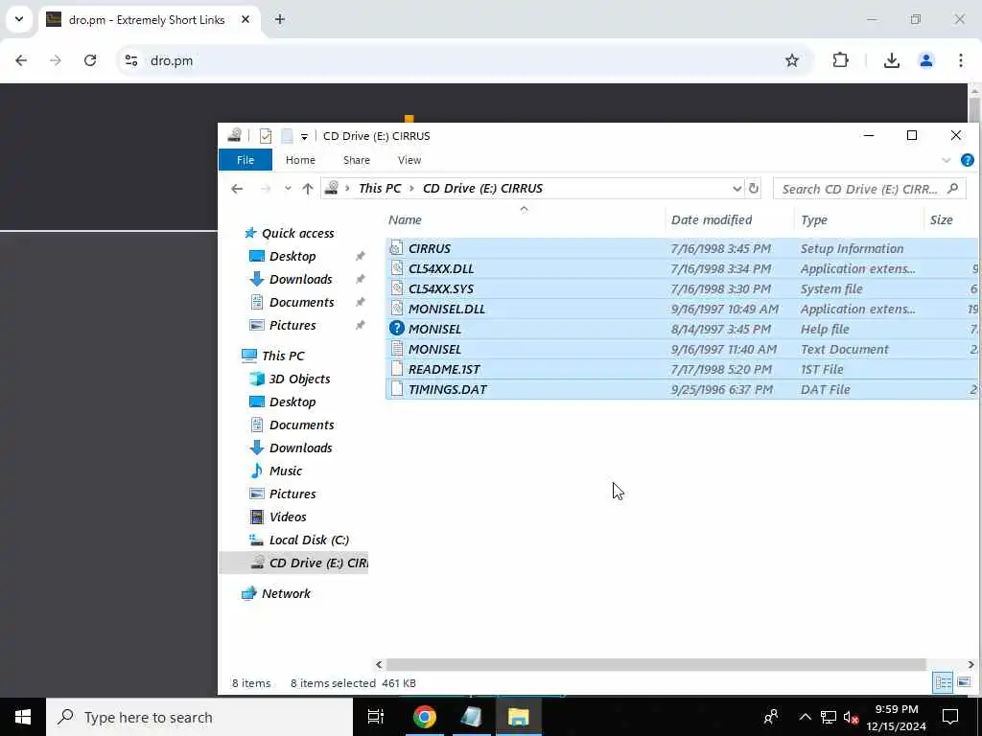Open recent locations dropdown in Explorer
This screenshot has width=982, height=736.
[x=288, y=189]
